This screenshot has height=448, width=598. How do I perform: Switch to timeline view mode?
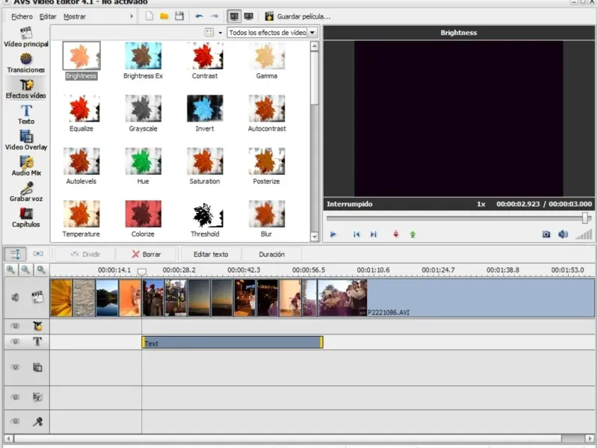[x=15, y=254]
